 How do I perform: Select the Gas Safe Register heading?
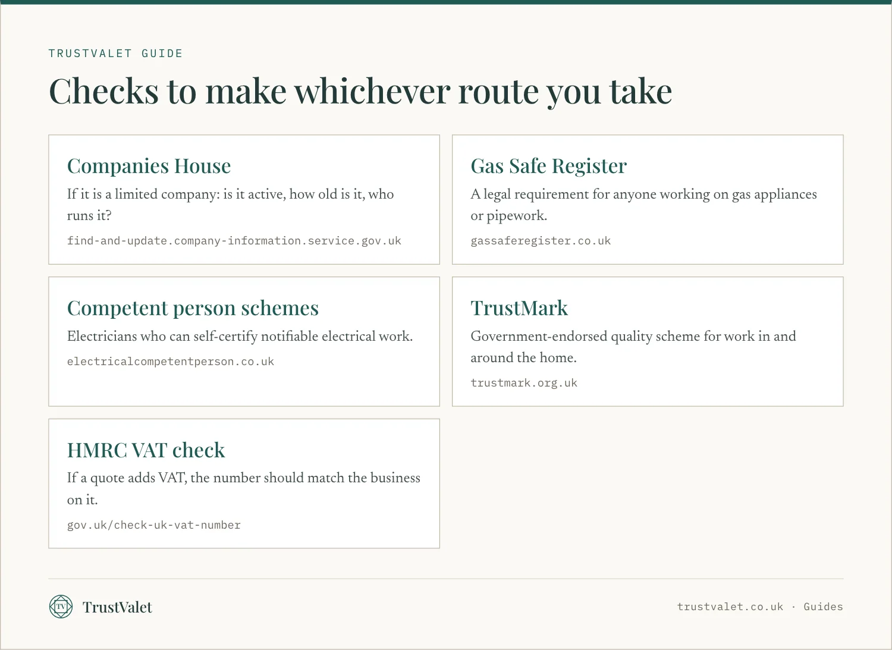pos(548,166)
